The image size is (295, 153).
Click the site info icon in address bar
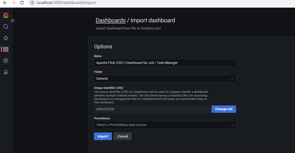coord(32,3)
